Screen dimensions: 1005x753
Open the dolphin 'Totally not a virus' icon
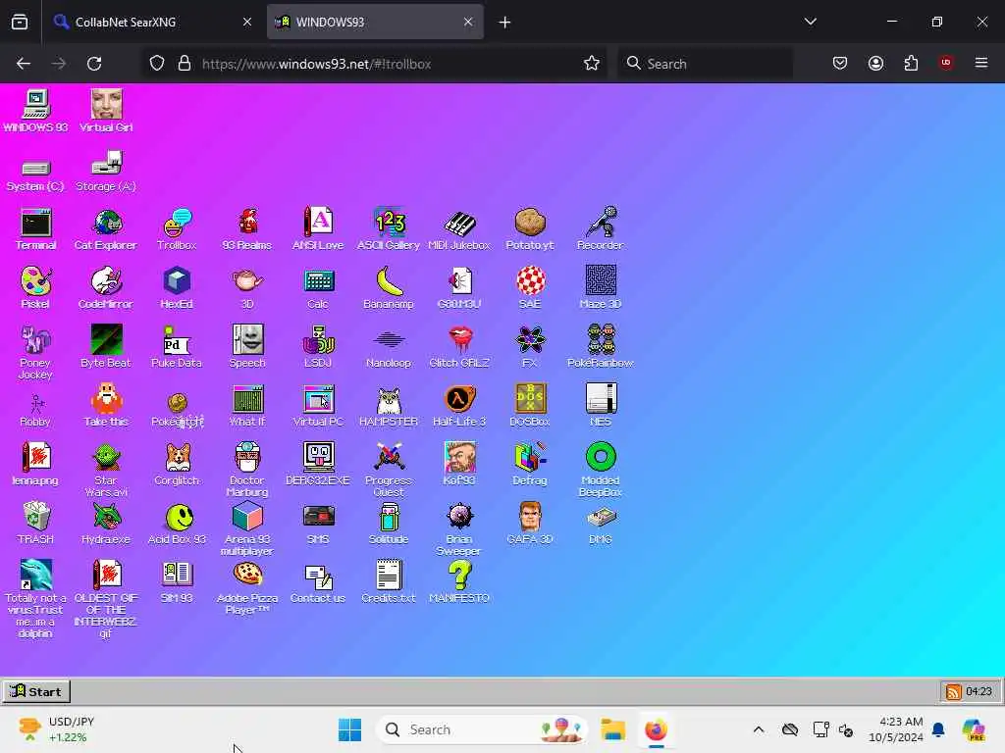click(x=36, y=599)
